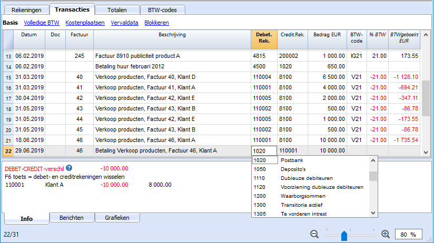
Task: Click the Bedrag EUR column header
Action: coord(327,39)
